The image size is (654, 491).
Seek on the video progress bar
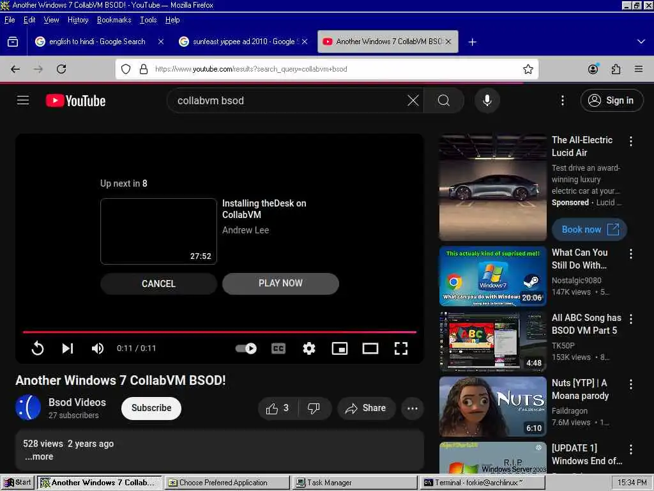[220, 332]
